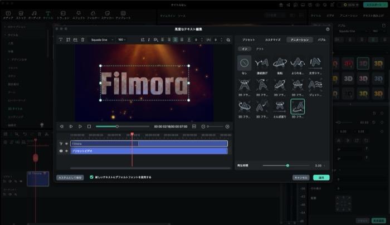
Task: Click the text track icon for Filmora row
Action: pos(61,144)
